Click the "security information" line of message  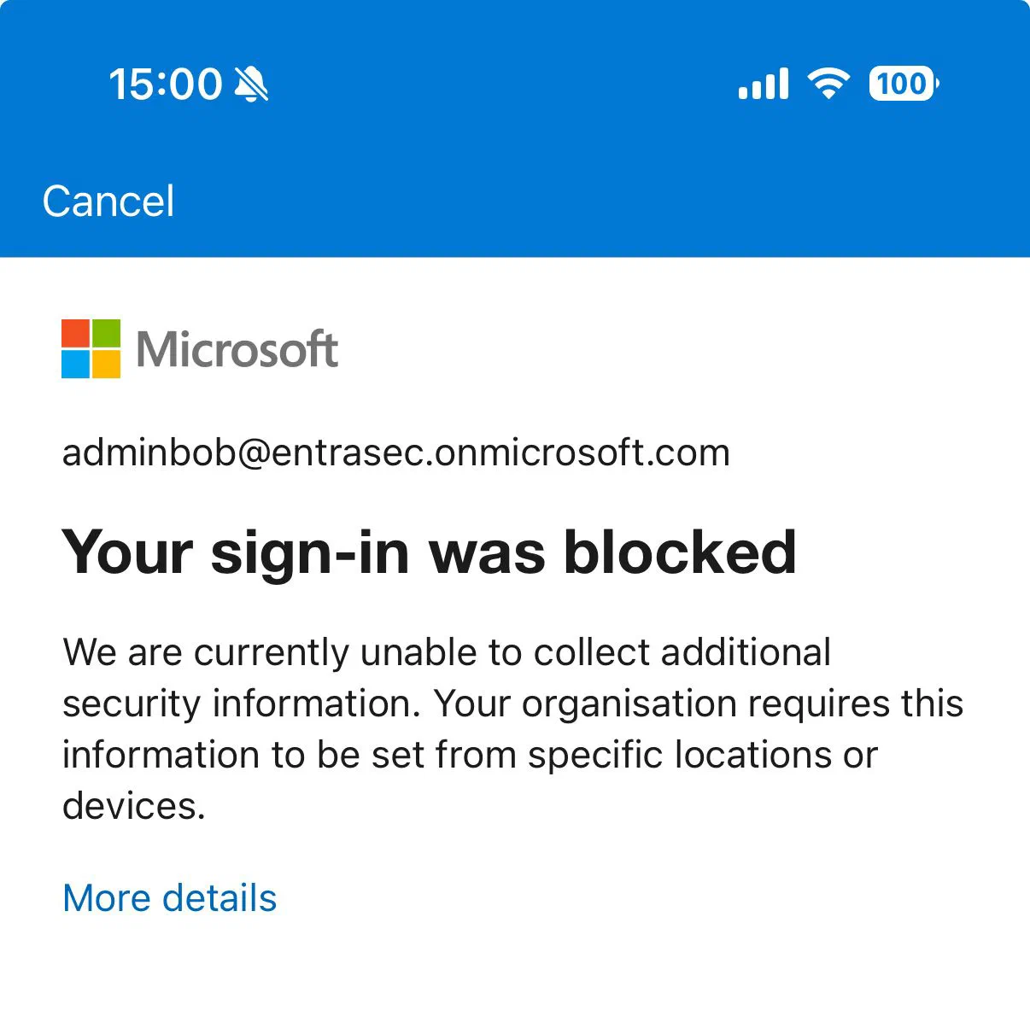point(513,704)
